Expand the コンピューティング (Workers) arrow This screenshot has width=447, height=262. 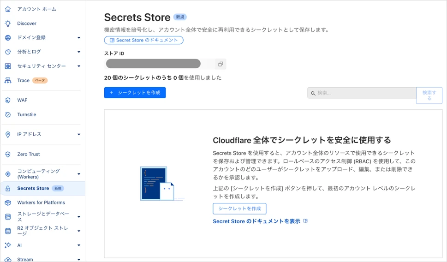pos(79,174)
